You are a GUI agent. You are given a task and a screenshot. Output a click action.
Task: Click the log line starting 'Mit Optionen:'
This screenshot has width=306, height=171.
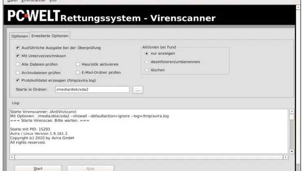coord(89,116)
